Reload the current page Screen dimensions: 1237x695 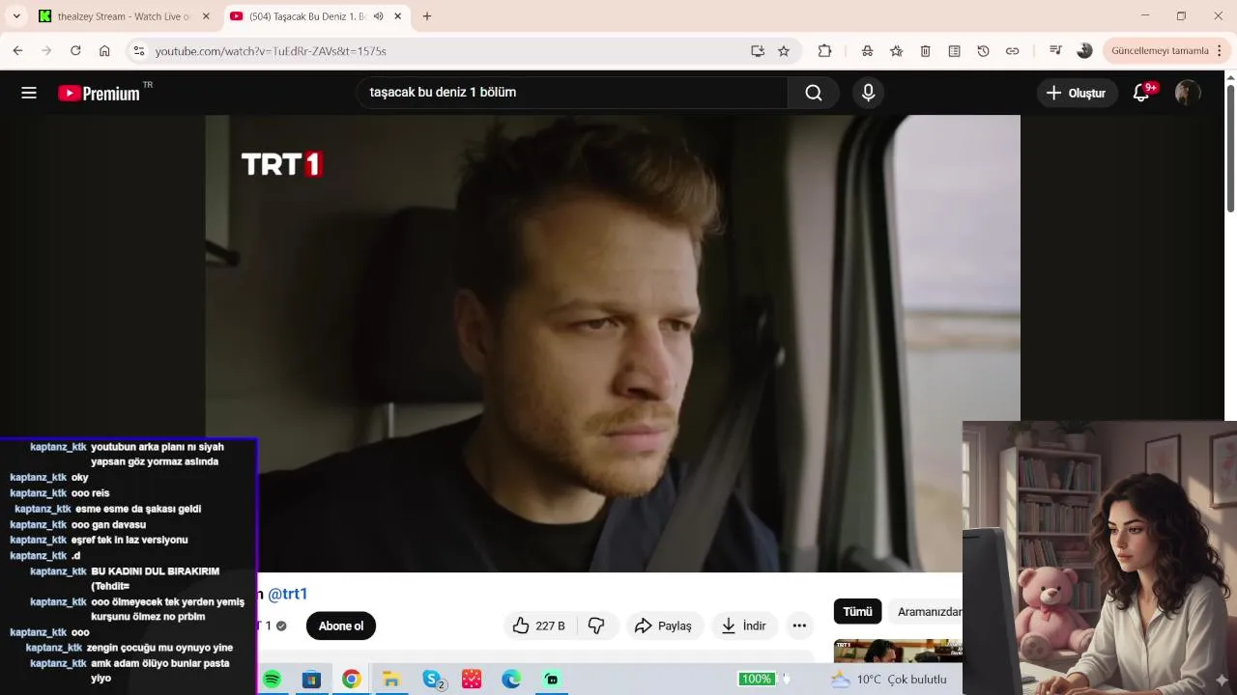point(75,51)
